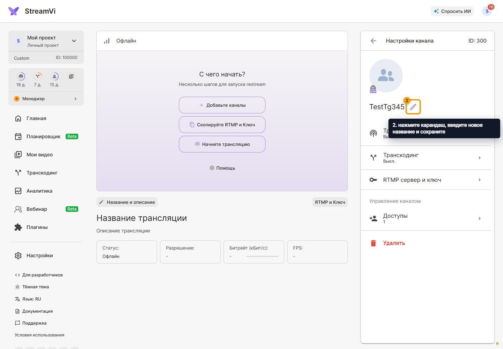Click the chart icon beside Аналитика
The image size is (503, 349).
[x=18, y=191]
